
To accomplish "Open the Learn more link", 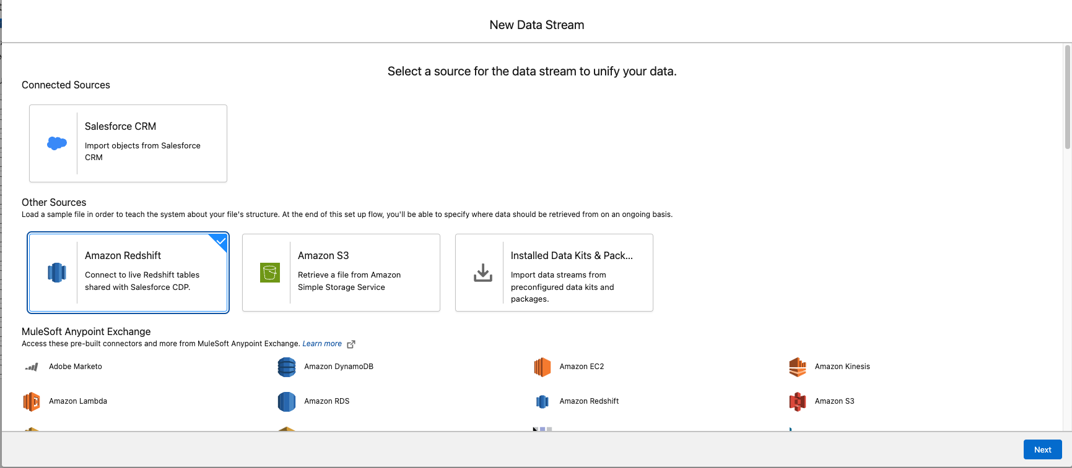I will click(x=322, y=344).
